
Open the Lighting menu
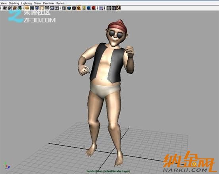27,3
